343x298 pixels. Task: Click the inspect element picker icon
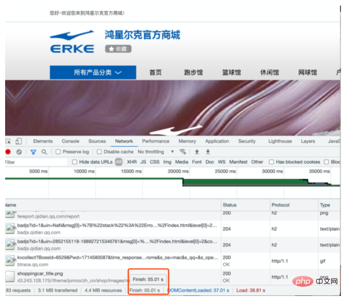point(8,141)
